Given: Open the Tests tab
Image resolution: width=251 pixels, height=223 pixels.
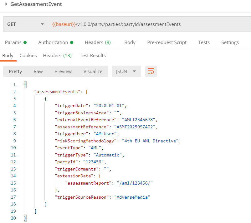Looking at the screenshot, I should point(204,42).
